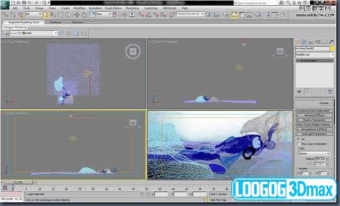Screen dimensions: 340x206
Task: Click the Redo arrow in the quick access toolbar
Action: (37, 3)
